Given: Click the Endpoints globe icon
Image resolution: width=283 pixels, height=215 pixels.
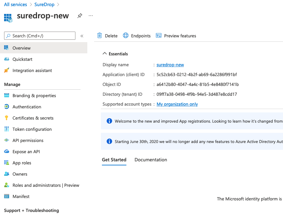Looking at the screenshot, I should (x=126, y=36).
